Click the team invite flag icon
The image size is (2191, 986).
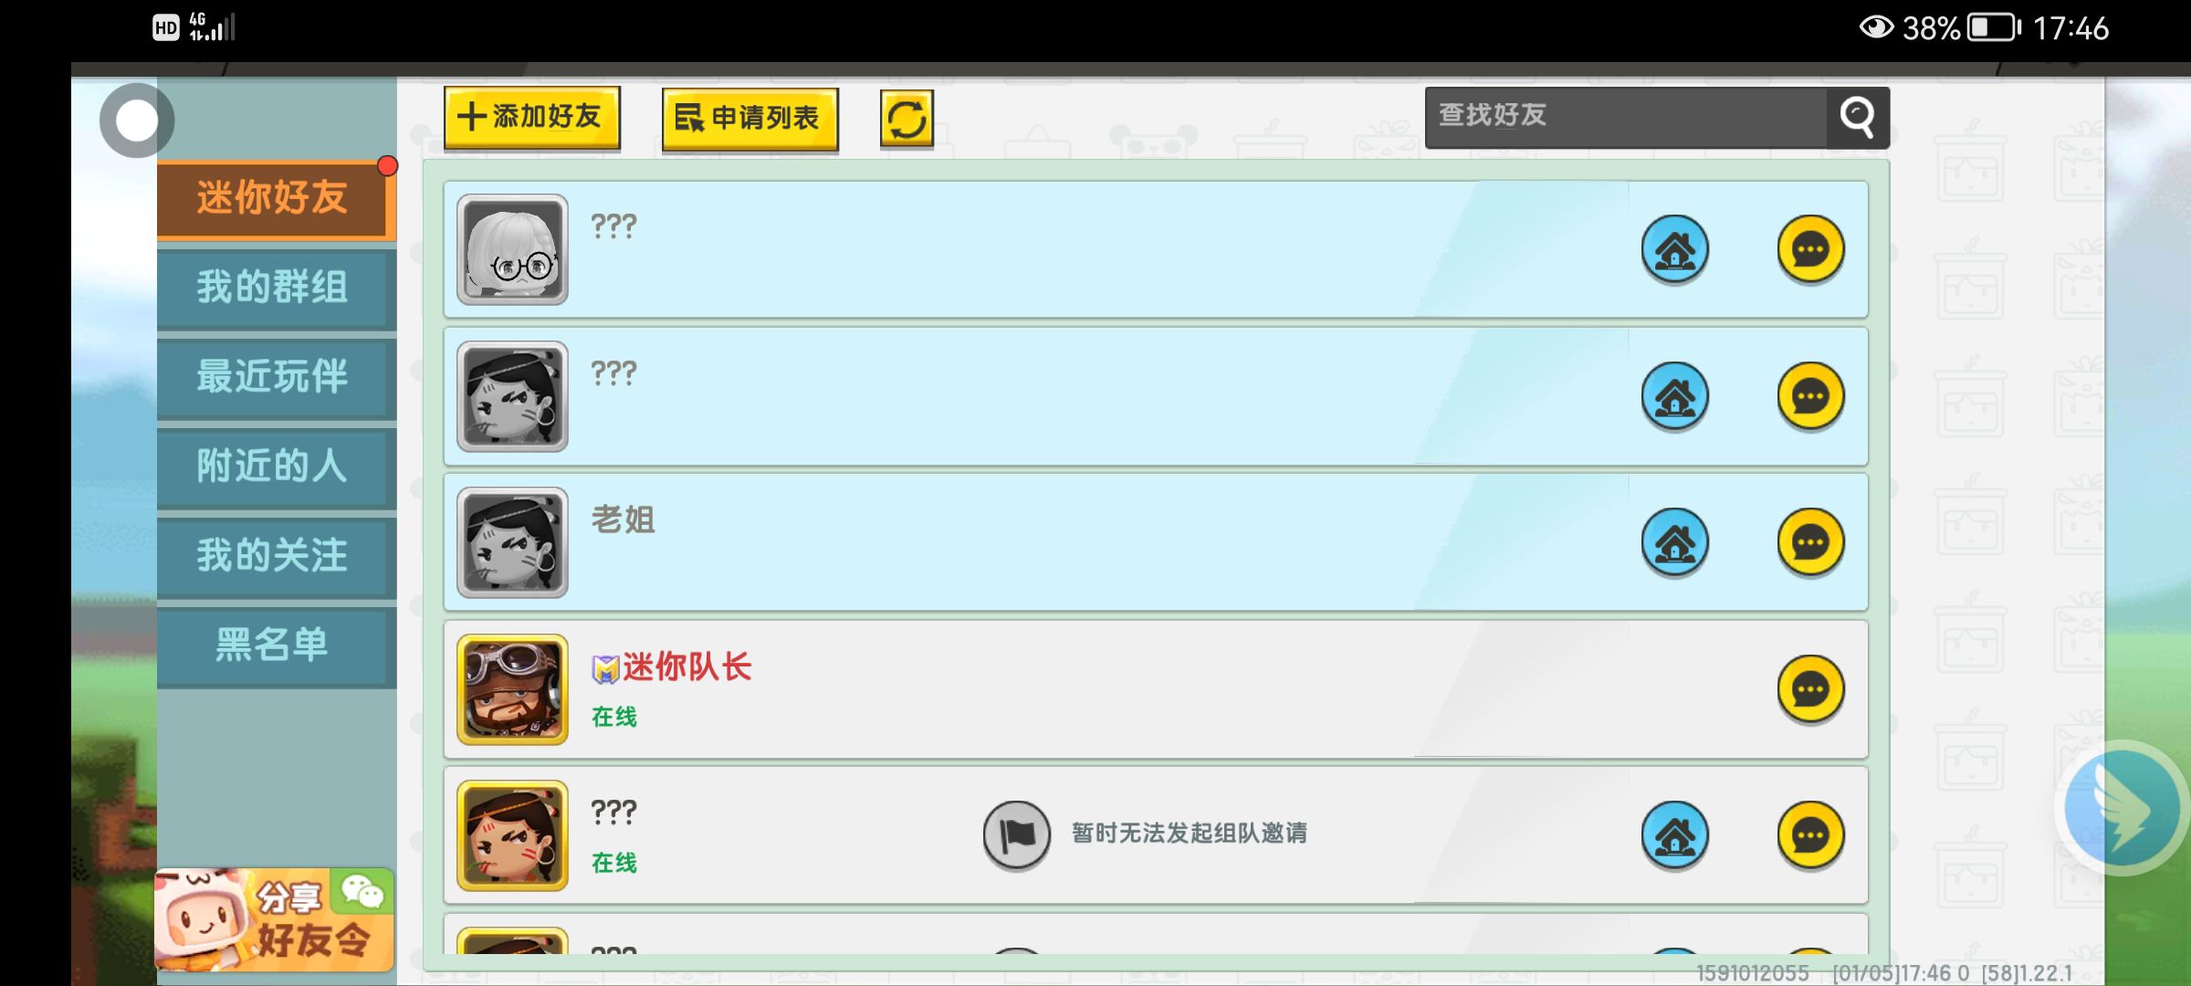[1016, 834]
